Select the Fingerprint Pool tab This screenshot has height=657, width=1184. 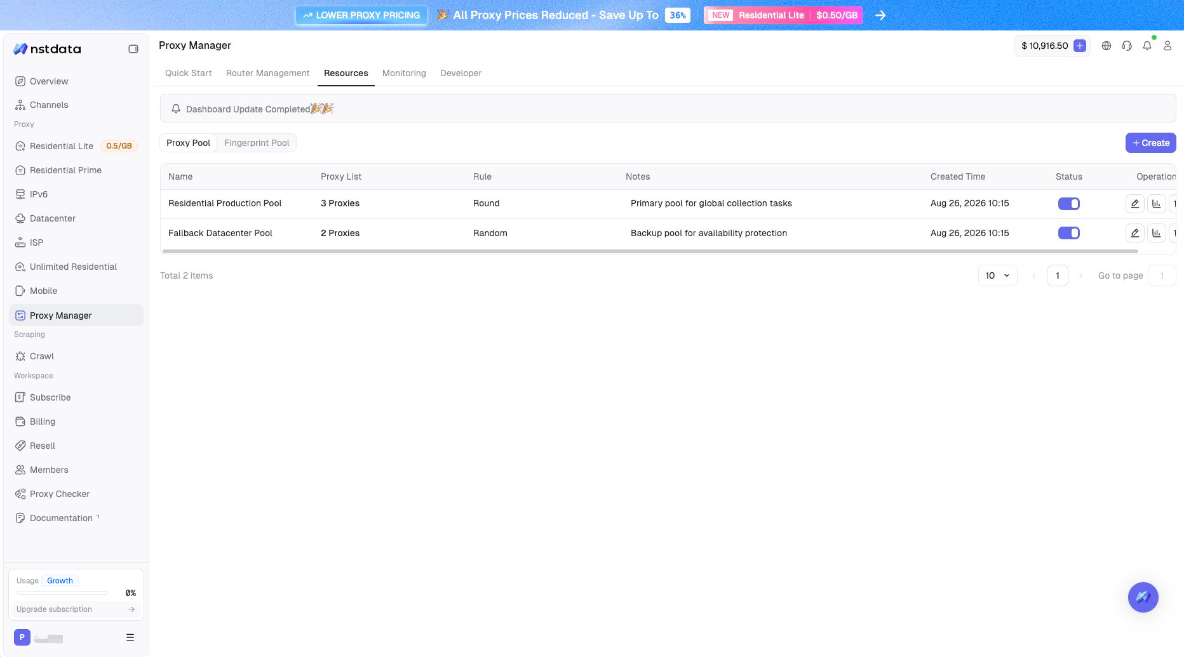click(x=257, y=143)
